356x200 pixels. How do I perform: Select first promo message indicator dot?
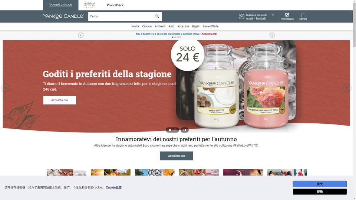[x=172, y=37]
